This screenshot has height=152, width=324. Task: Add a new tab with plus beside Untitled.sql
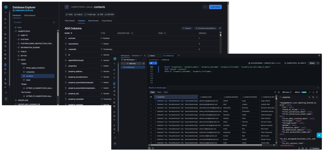pos(179,56)
